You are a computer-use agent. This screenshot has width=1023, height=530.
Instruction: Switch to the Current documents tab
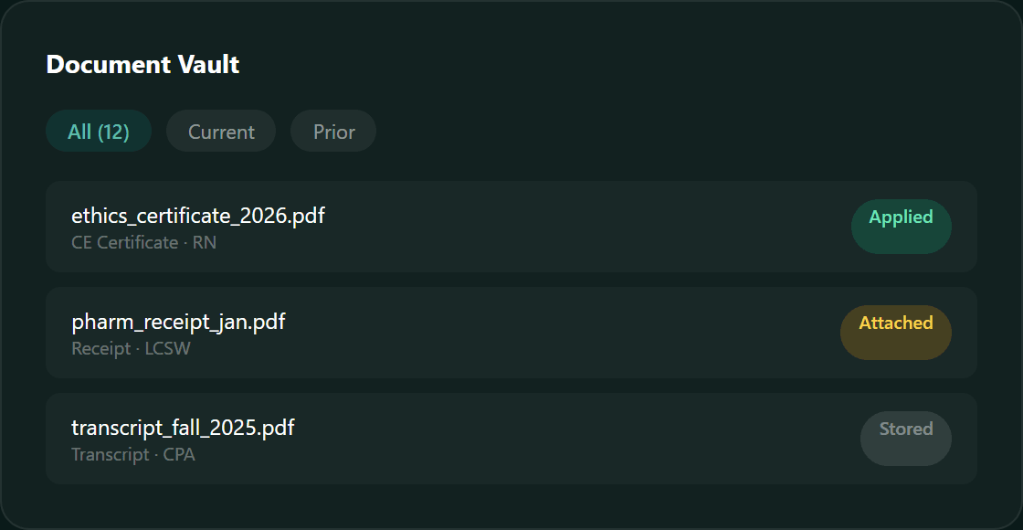[x=220, y=131]
